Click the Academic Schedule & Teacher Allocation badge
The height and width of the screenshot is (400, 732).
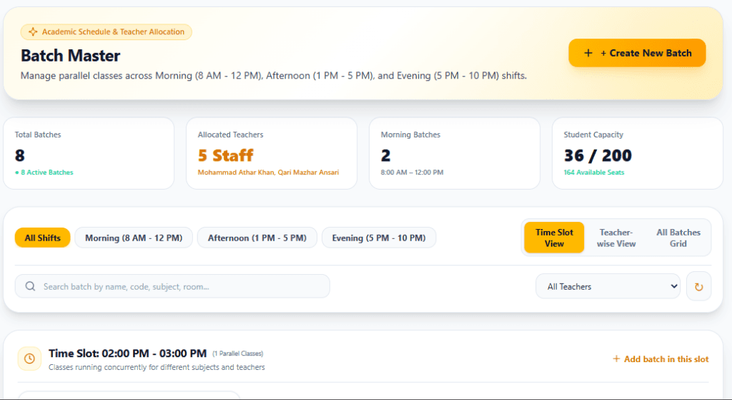coord(106,31)
